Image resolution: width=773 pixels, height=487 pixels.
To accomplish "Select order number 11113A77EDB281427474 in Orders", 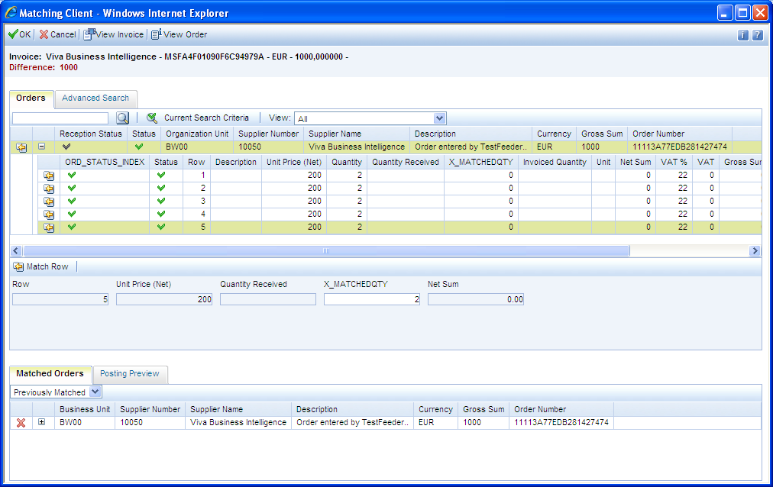I will point(680,147).
